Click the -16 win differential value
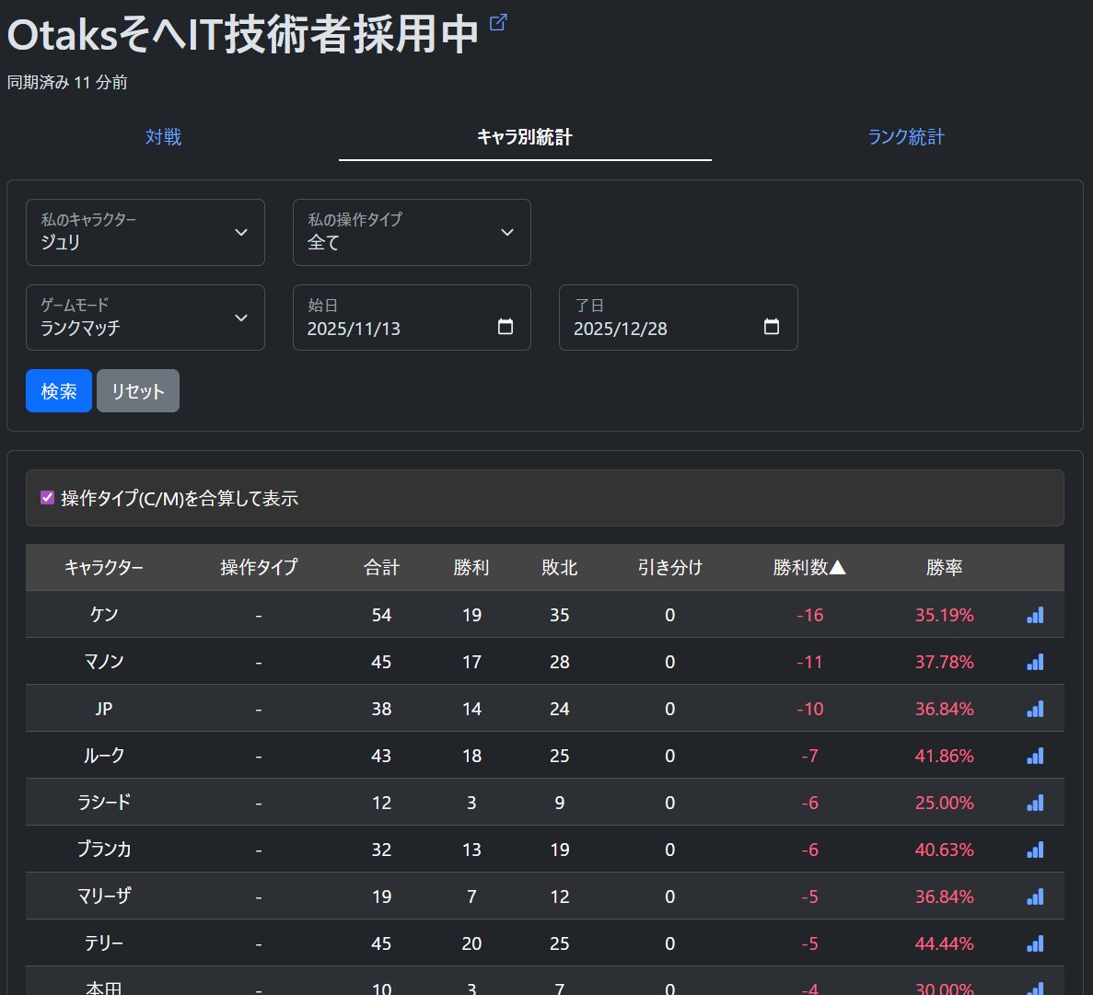This screenshot has height=995, width=1093. (810, 615)
